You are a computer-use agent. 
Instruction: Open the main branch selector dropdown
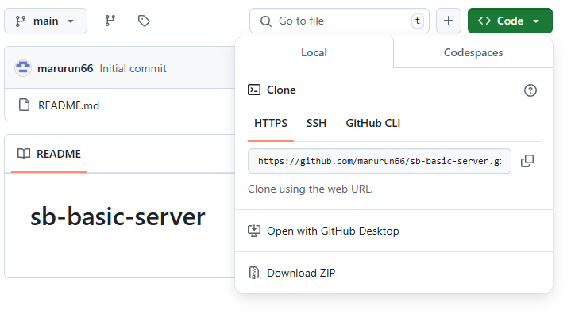pyautogui.click(x=45, y=21)
